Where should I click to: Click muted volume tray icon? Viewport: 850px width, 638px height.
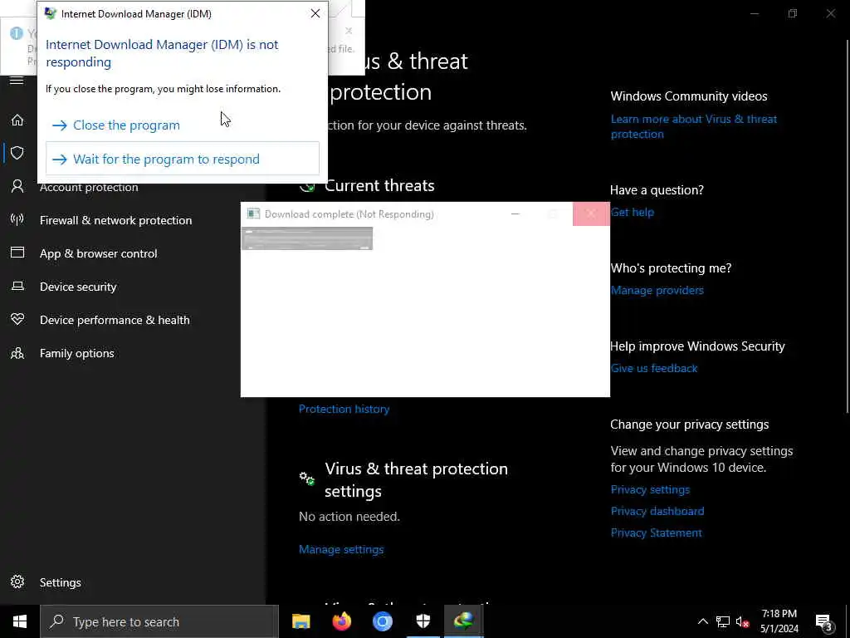click(742, 621)
